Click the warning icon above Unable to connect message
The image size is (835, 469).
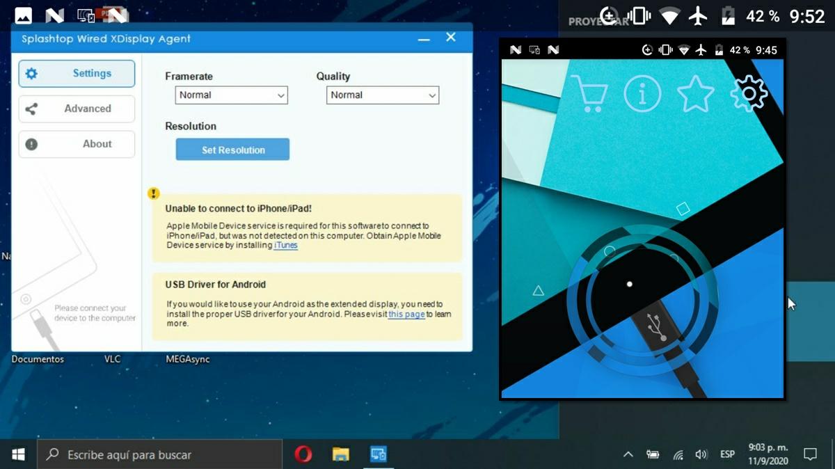coord(154,193)
